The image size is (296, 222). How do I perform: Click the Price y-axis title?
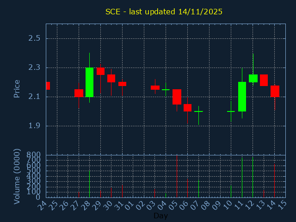17,88
